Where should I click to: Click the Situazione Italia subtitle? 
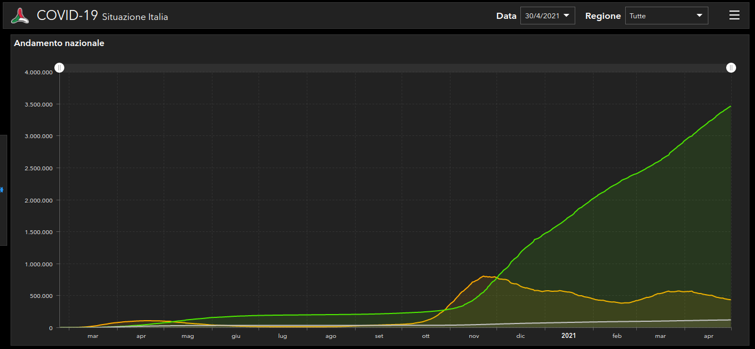point(135,17)
